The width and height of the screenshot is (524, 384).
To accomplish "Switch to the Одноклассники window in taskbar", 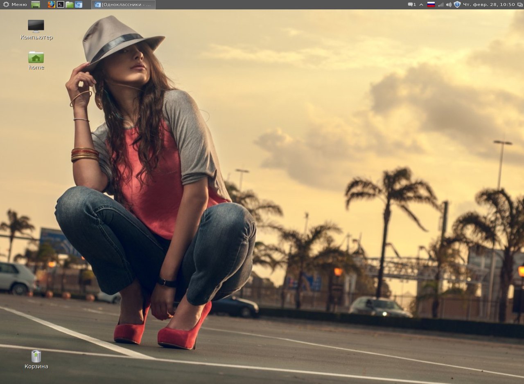I will [x=123, y=4].
